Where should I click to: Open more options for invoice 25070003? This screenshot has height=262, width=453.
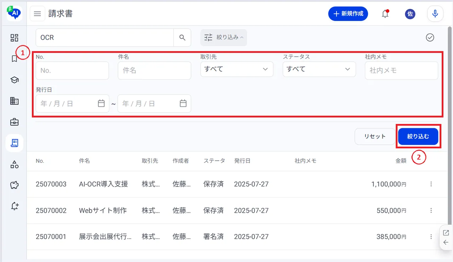[x=431, y=184]
